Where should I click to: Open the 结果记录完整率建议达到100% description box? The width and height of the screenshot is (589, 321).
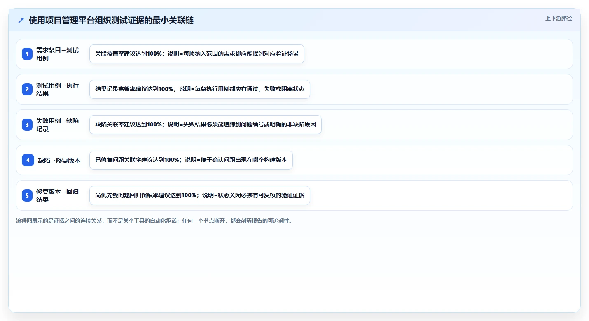[x=200, y=89]
